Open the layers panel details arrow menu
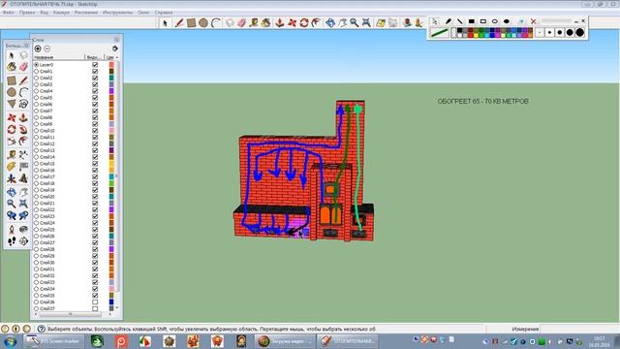 [x=115, y=48]
